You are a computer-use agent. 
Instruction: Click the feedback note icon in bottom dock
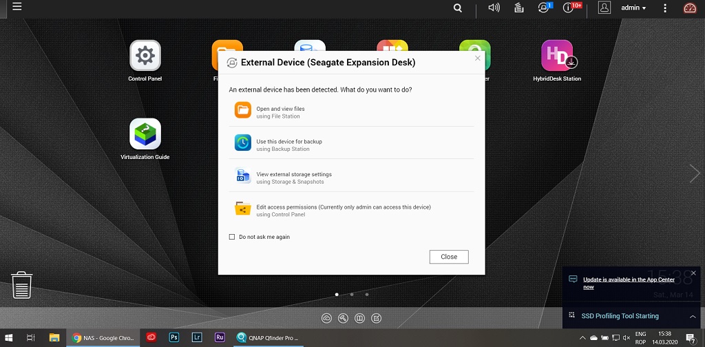(x=377, y=318)
